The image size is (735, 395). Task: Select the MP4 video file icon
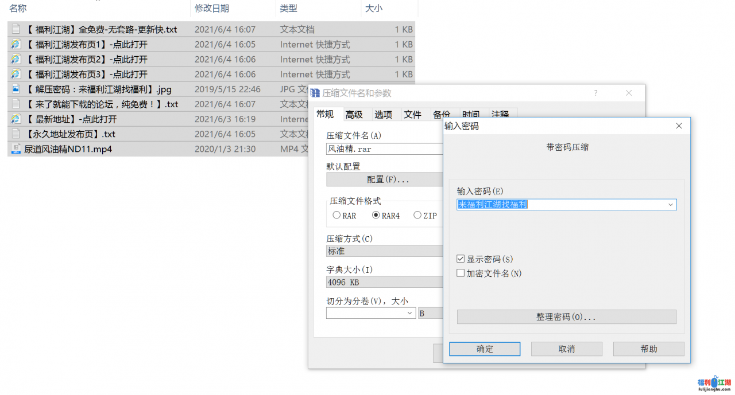tap(16, 149)
